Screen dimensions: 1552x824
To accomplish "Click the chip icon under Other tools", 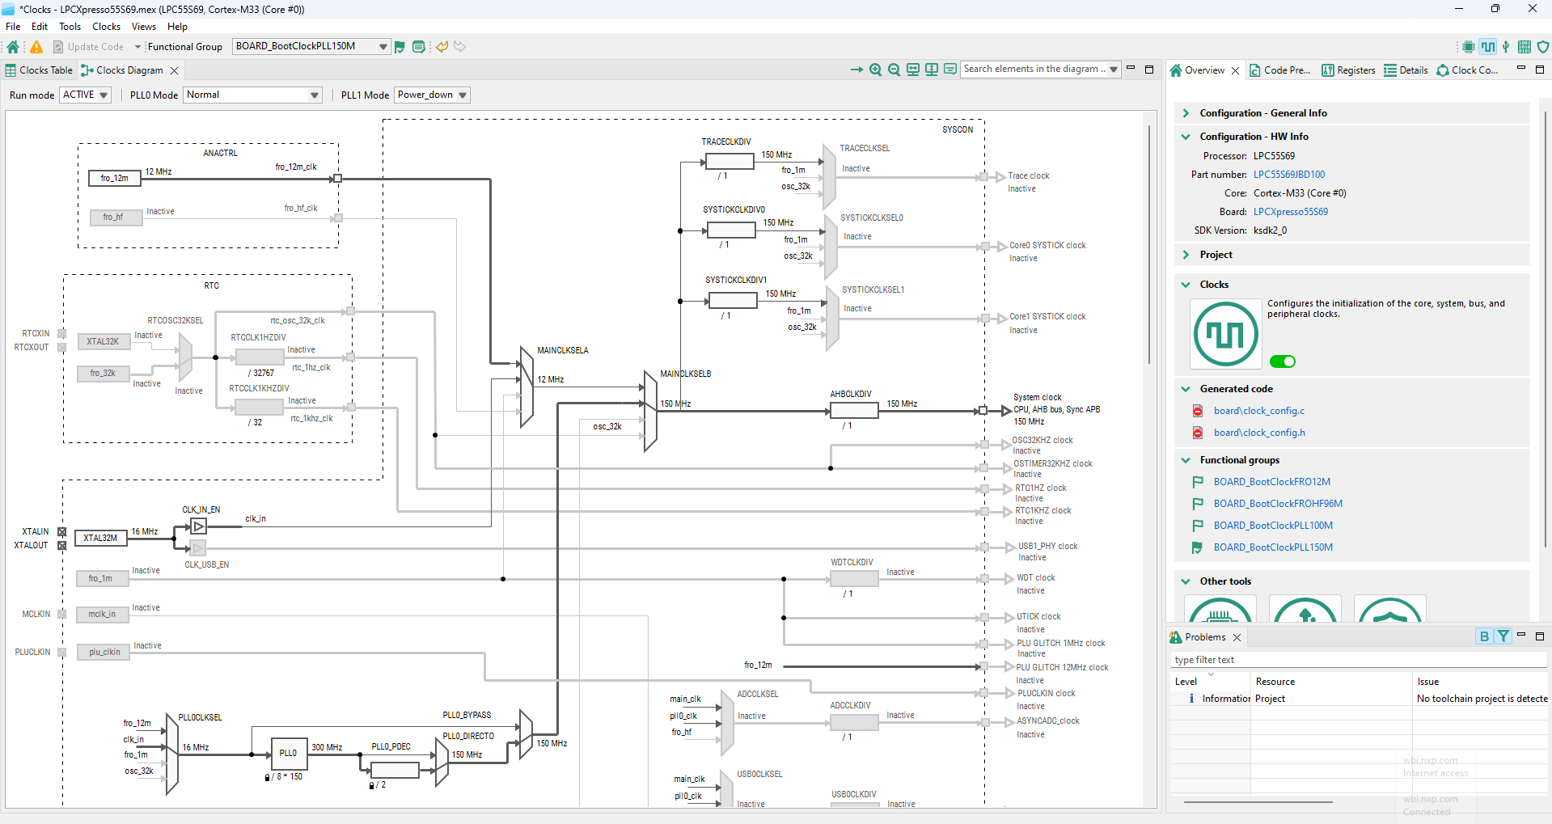I will (x=1220, y=609).
